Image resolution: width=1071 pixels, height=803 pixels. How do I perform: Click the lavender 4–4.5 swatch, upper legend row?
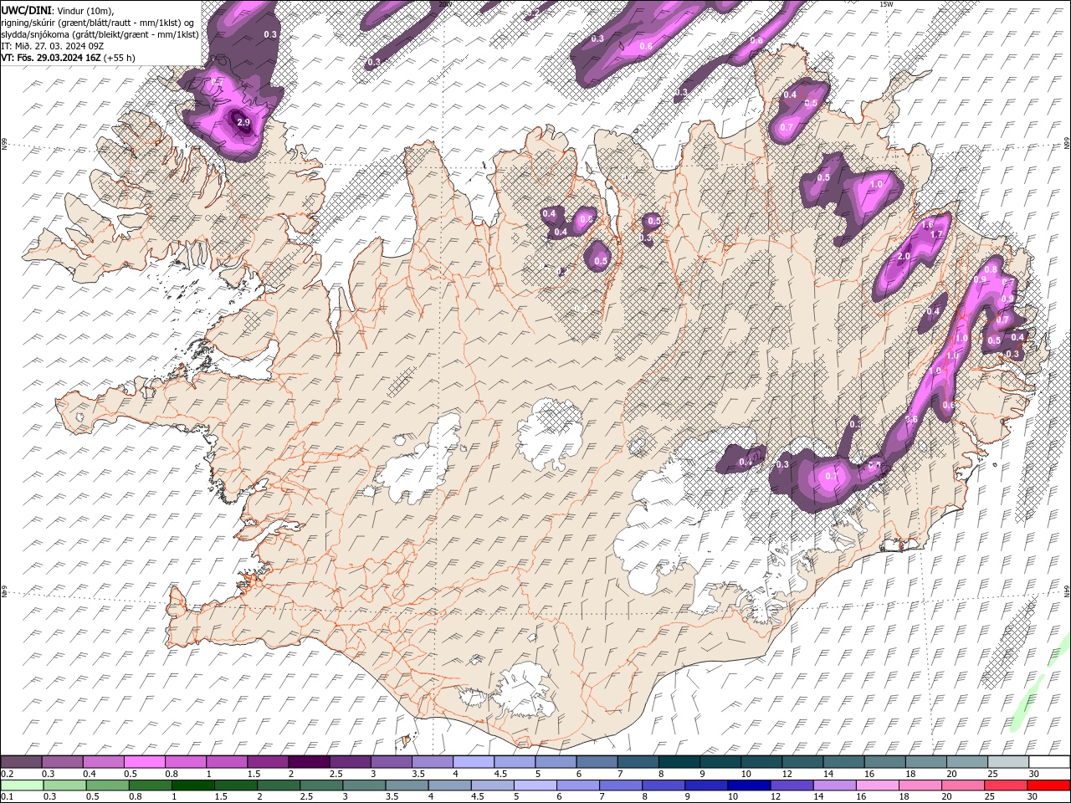(473, 762)
